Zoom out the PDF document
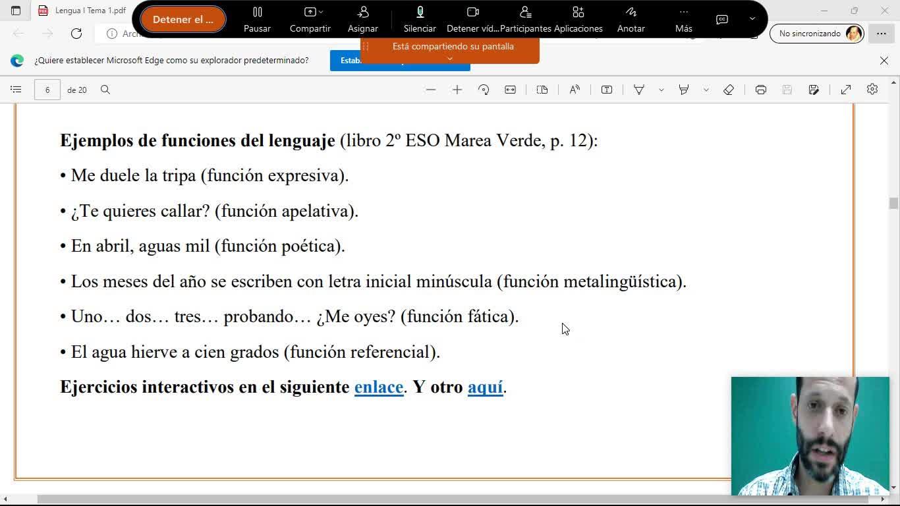900x506 pixels. click(x=431, y=90)
